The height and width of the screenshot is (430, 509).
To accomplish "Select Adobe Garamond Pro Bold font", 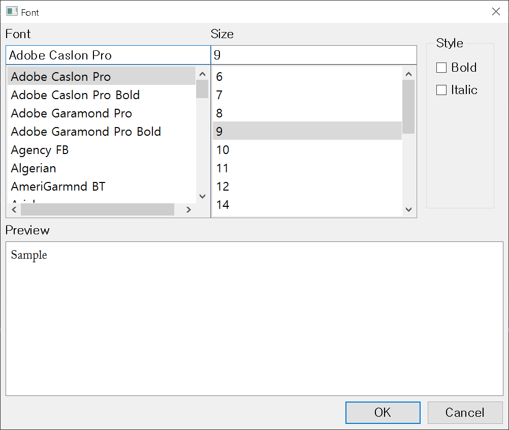I will click(x=101, y=132).
